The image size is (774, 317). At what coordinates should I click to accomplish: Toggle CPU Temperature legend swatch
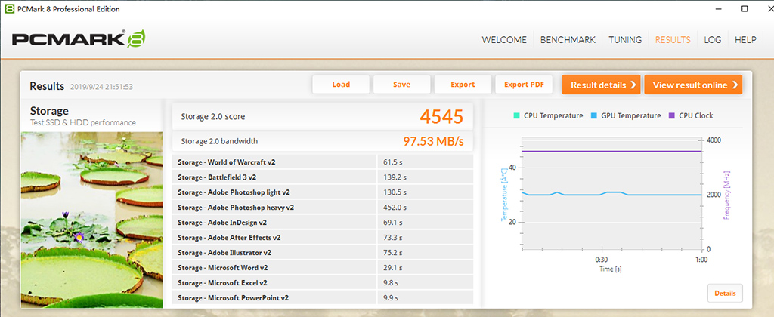[x=515, y=116]
